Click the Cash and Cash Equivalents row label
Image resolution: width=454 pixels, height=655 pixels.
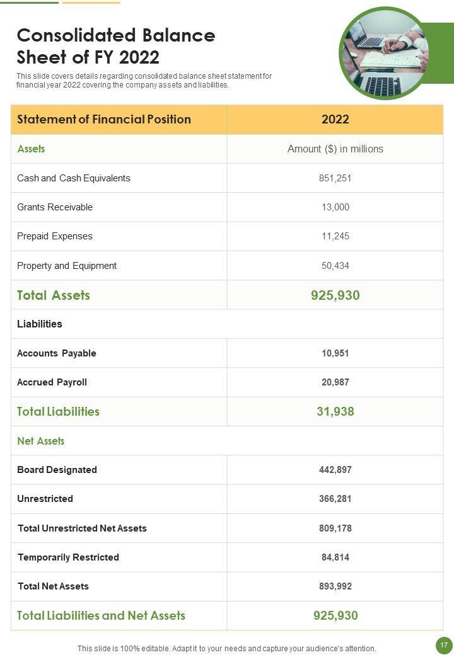[x=74, y=178]
